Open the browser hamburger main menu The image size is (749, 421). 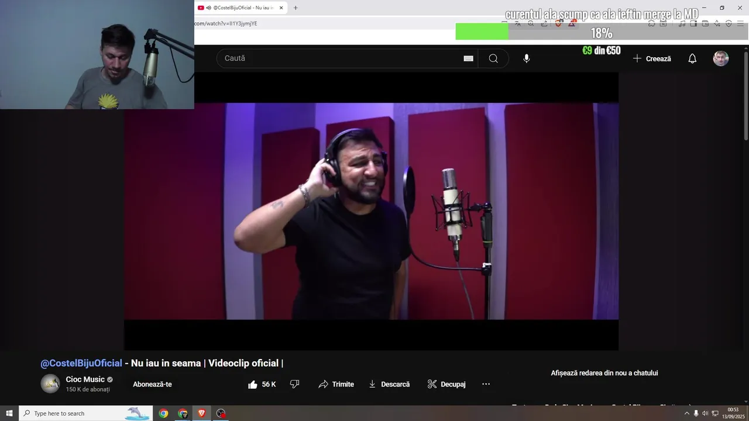[x=741, y=23]
